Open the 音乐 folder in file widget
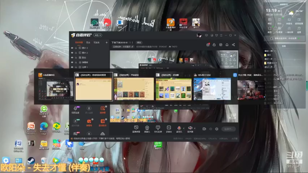Viewport: 308px width, 173px height. (268, 55)
